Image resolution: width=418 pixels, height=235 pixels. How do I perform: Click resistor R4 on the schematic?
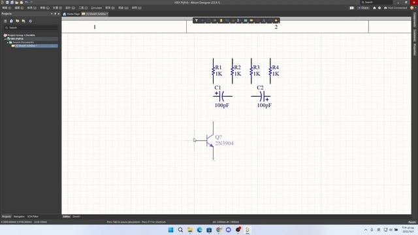[x=270, y=71]
